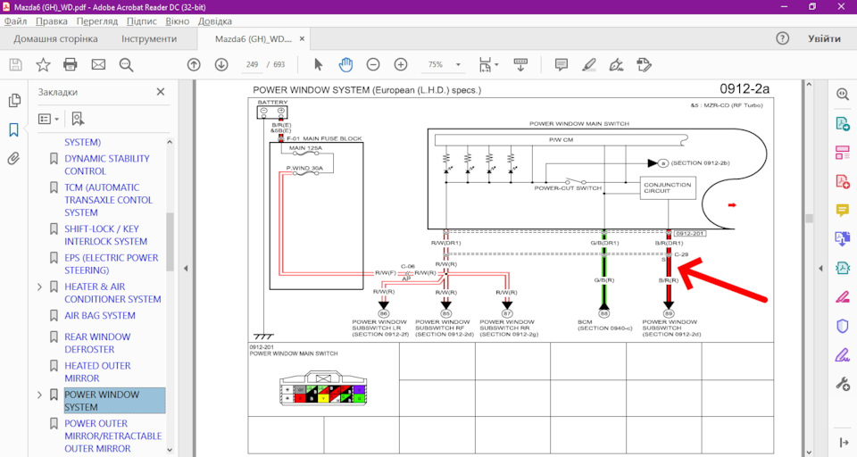The height and width of the screenshot is (457, 857).
Task: Open the fit page options icon
Action: [x=487, y=64]
